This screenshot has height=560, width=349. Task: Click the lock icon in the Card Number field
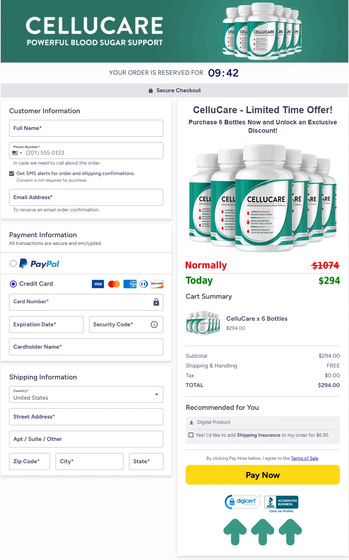point(156,301)
